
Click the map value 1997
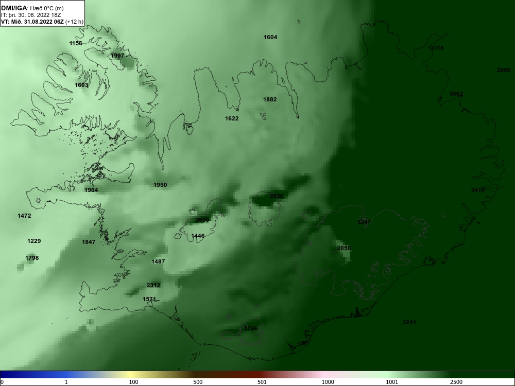click(x=117, y=56)
